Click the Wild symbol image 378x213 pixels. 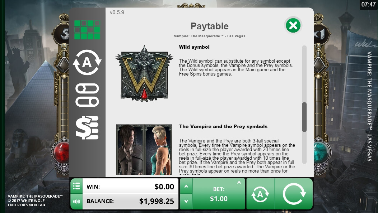tap(144, 73)
